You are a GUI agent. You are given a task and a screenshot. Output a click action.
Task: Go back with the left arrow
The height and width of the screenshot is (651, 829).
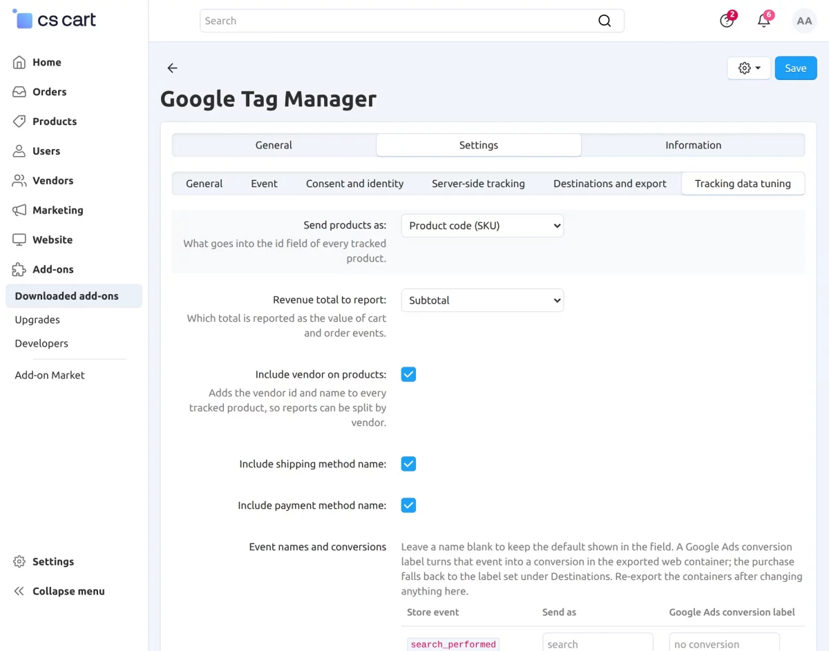[173, 68]
